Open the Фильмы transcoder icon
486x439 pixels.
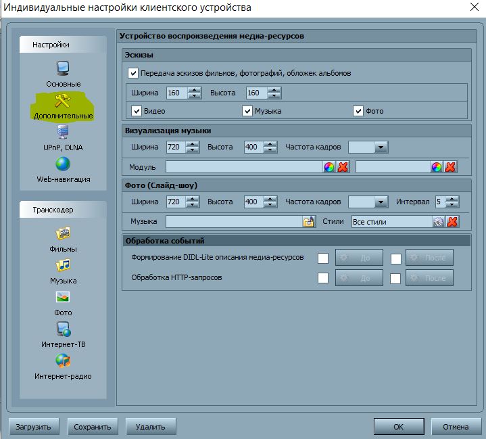coord(64,234)
